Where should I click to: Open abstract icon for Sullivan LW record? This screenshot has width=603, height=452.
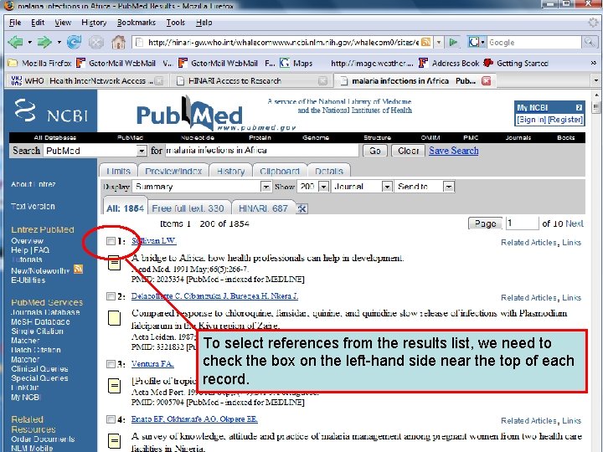(x=114, y=263)
